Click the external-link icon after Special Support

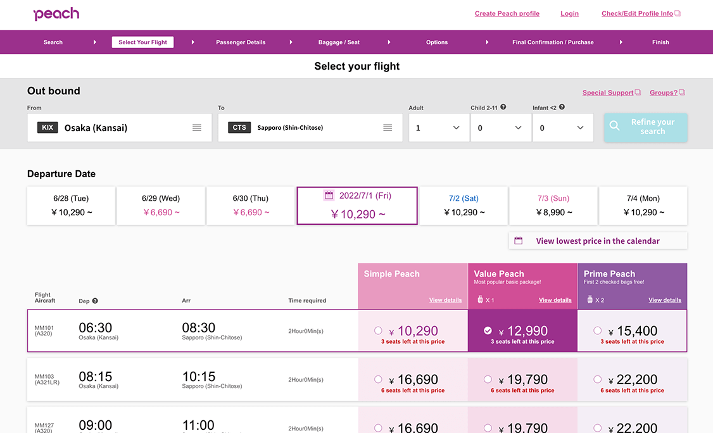point(638,92)
